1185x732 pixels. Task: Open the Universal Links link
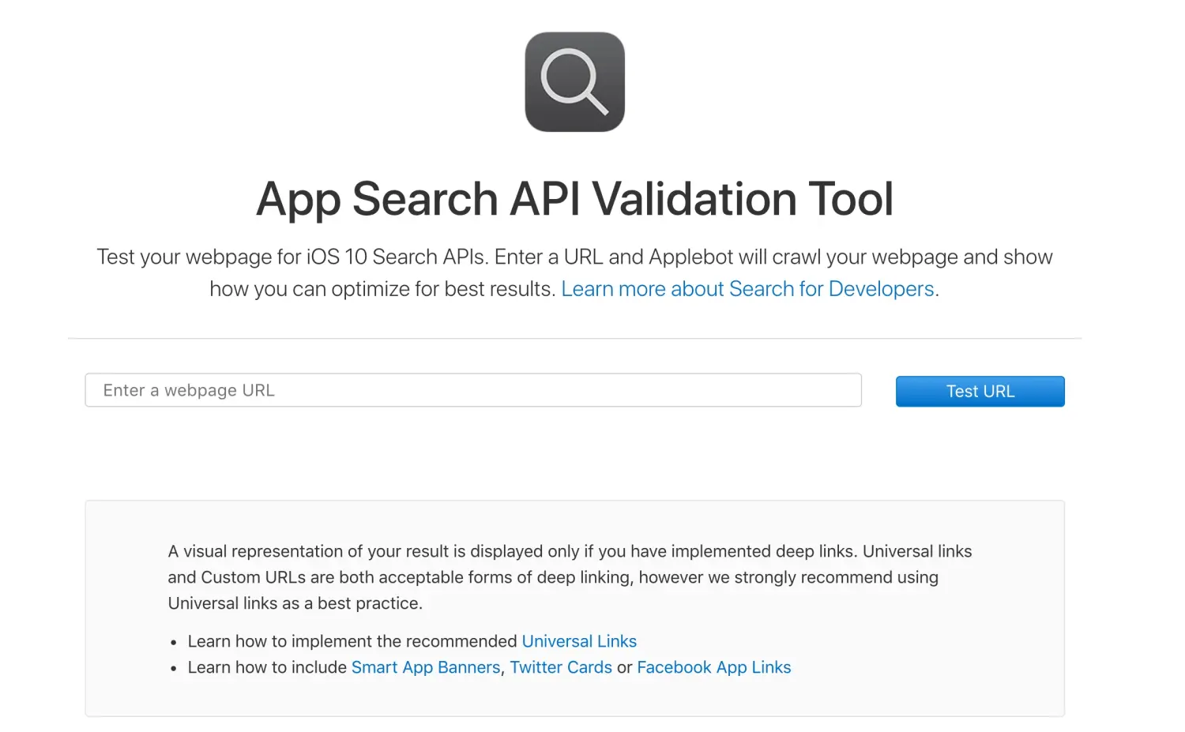pos(579,641)
